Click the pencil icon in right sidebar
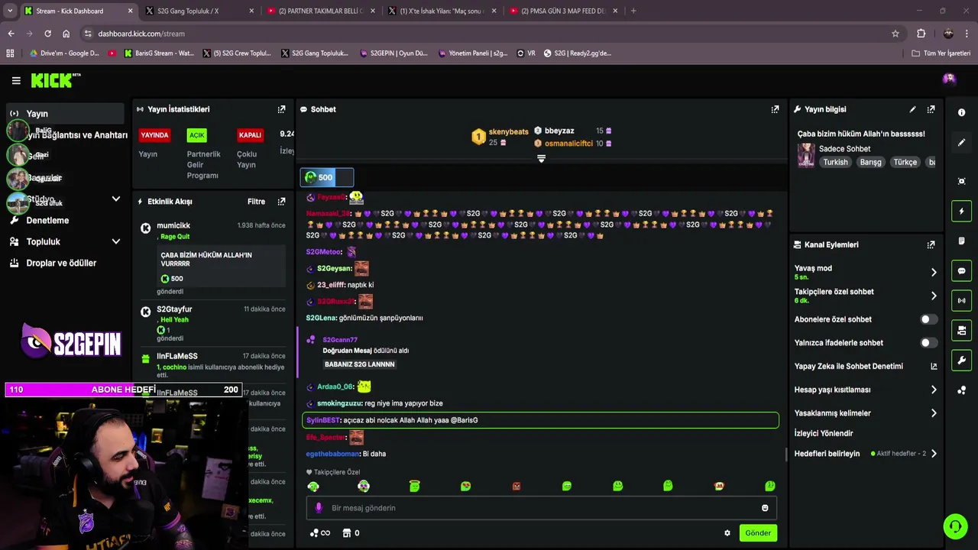This screenshot has width=978, height=550. (961, 142)
